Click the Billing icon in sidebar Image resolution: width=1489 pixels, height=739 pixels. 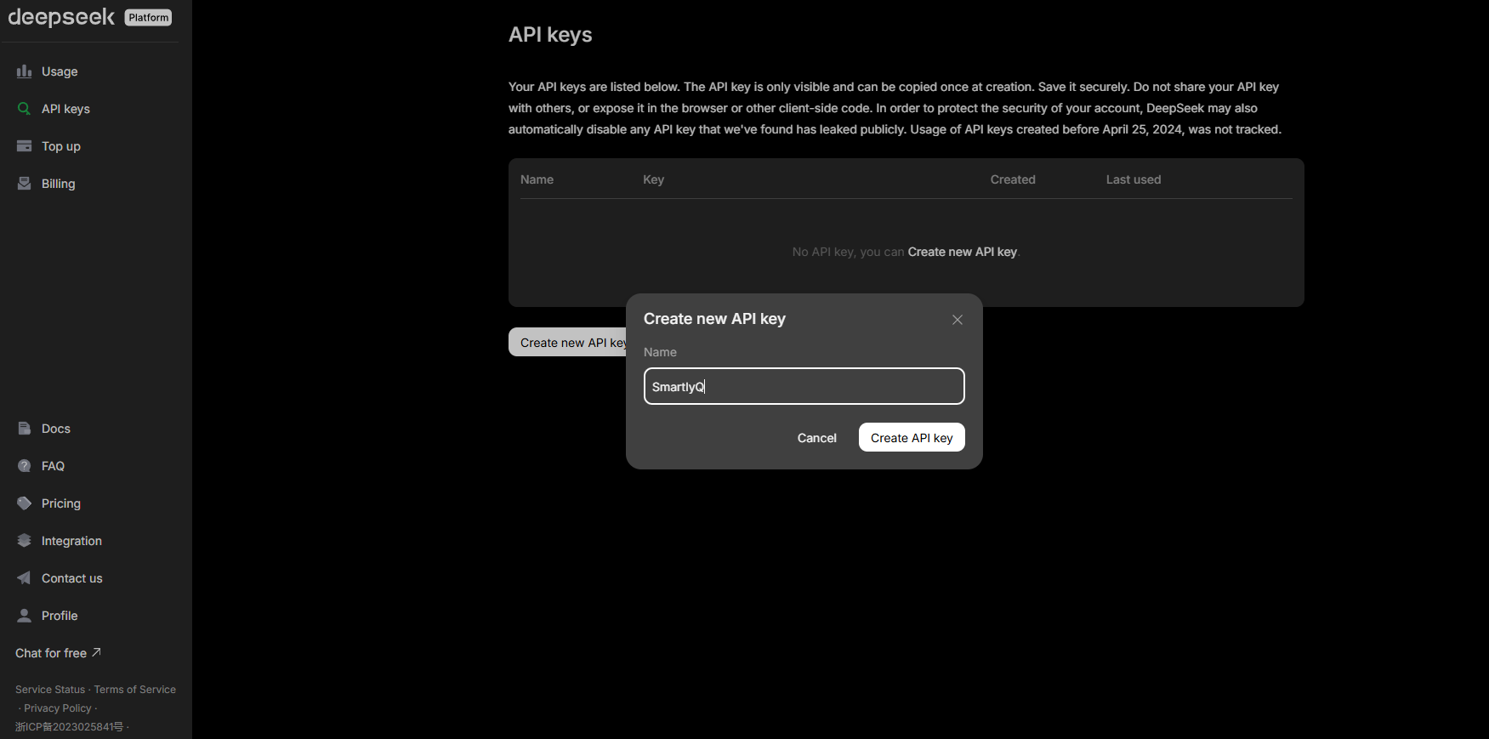pos(24,184)
